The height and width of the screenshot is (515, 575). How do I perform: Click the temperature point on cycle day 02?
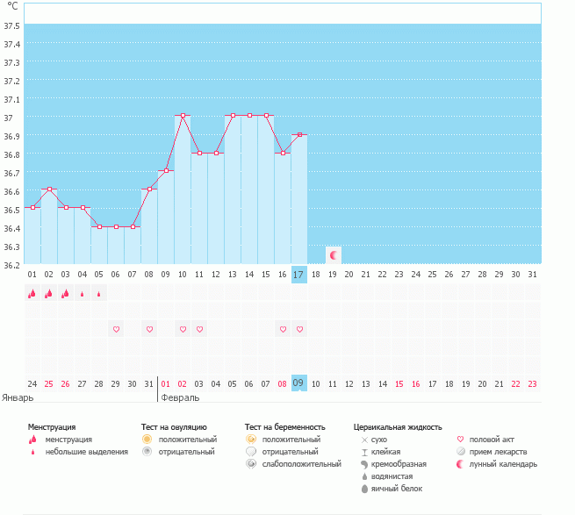click(49, 189)
